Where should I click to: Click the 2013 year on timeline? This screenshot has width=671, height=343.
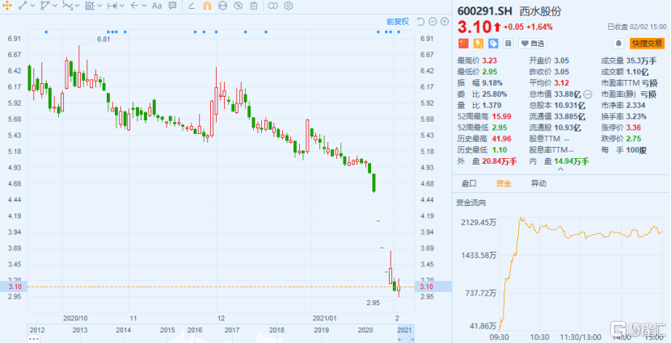click(80, 330)
